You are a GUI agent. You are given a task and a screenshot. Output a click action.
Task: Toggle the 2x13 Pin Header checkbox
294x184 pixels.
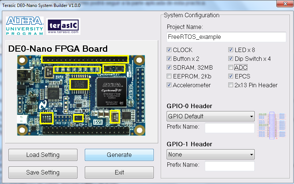(x=231, y=85)
